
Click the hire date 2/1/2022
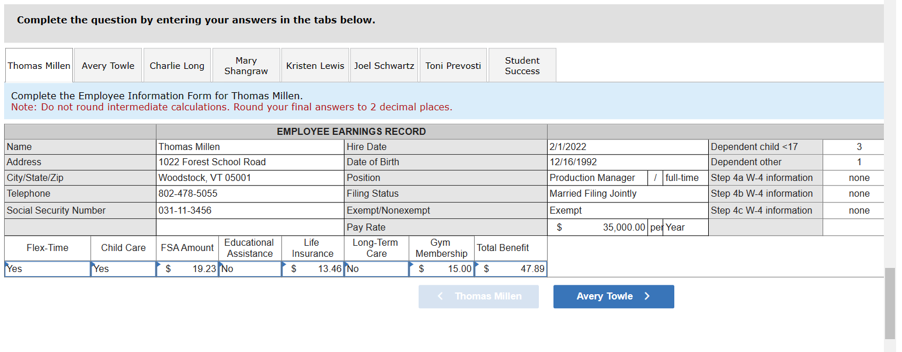tap(628, 147)
